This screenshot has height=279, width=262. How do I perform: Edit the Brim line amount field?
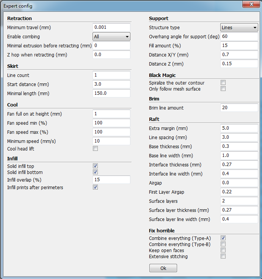pos(239,108)
